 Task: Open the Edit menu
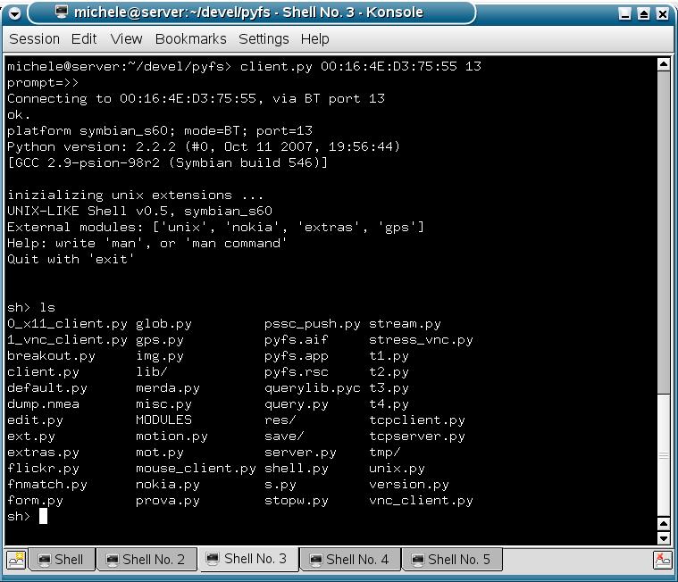click(84, 39)
